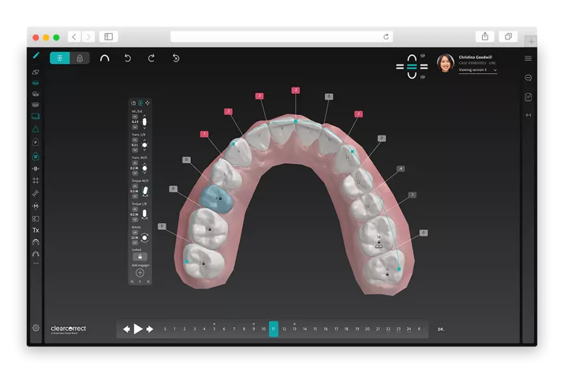Click the Tx treatment icon
The width and height of the screenshot is (568, 379).
point(35,230)
